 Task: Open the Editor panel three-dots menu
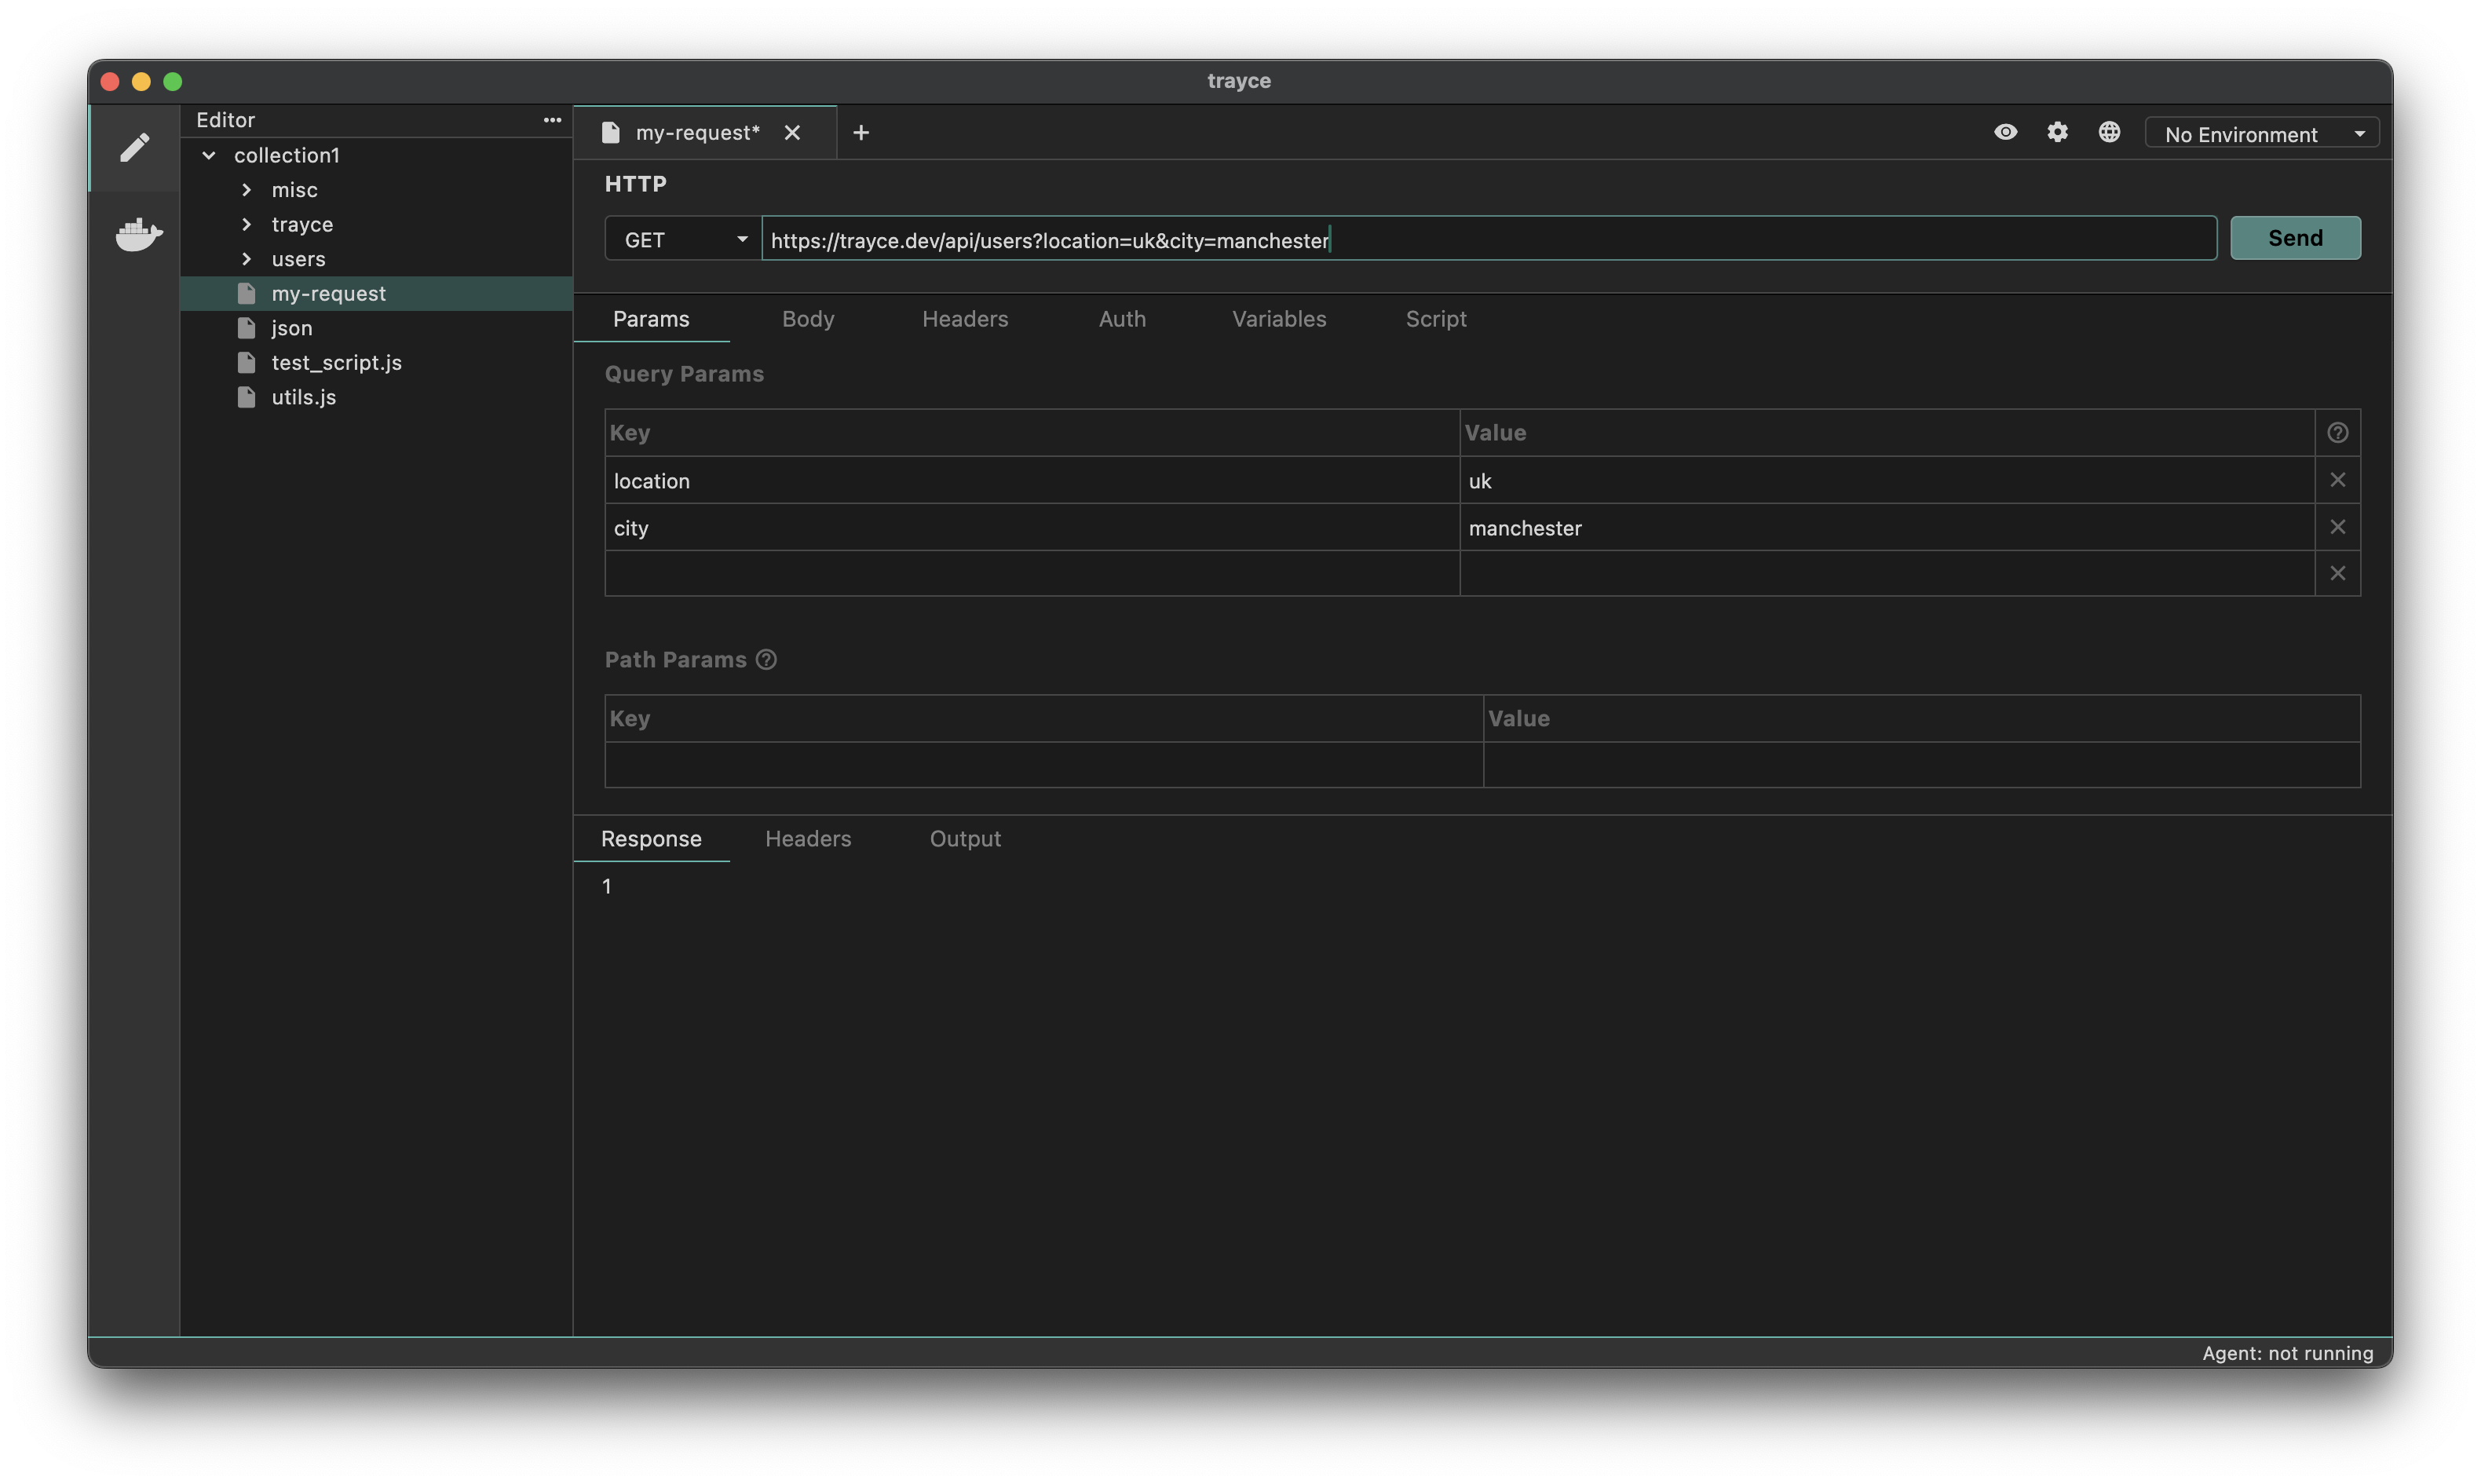coord(552,120)
